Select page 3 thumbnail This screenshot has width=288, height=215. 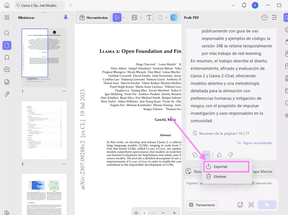point(44,194)
